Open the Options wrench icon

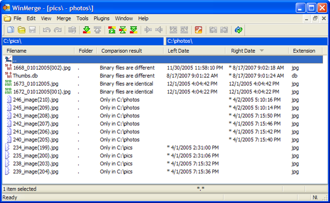pos(198,30)
